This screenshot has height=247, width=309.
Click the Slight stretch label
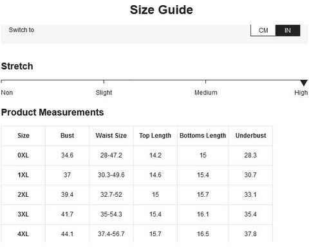pyautogui.click(x=104, y=93)
